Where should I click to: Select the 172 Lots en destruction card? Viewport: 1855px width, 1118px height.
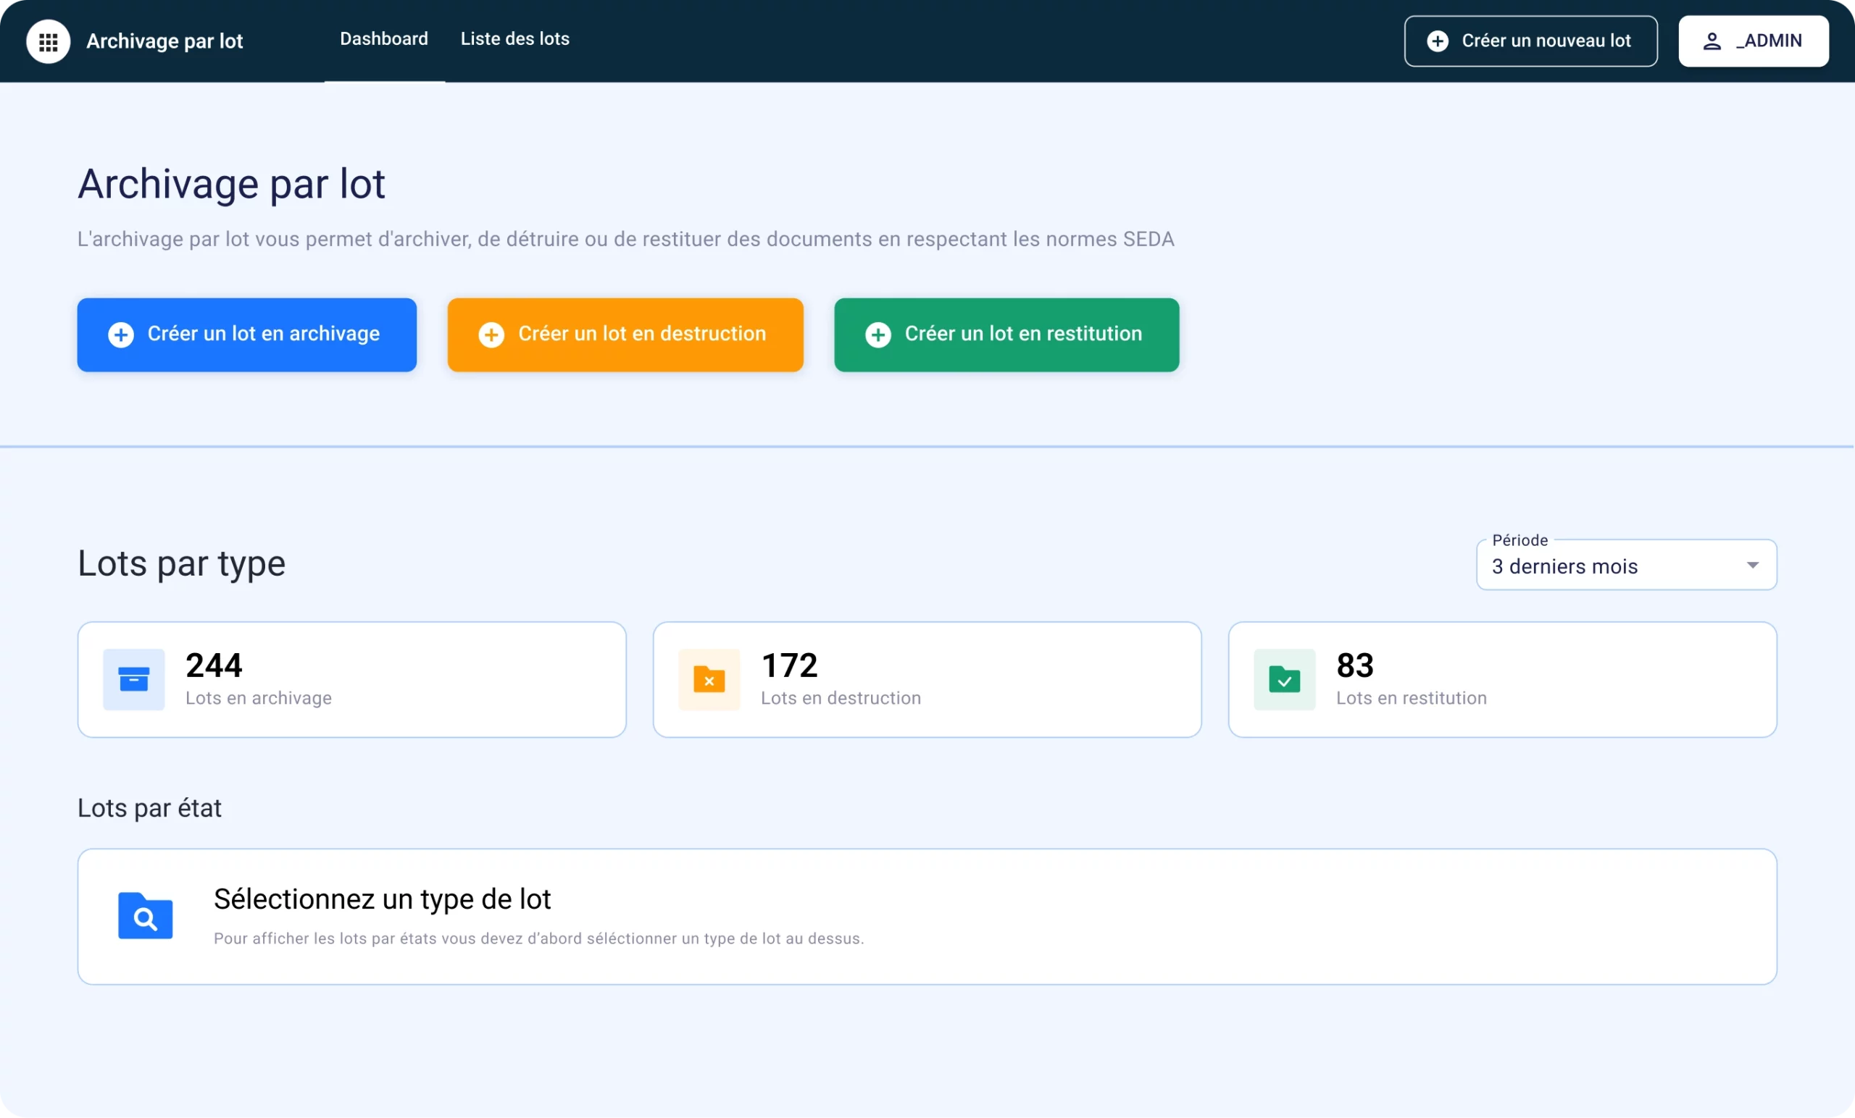point(927,679)
